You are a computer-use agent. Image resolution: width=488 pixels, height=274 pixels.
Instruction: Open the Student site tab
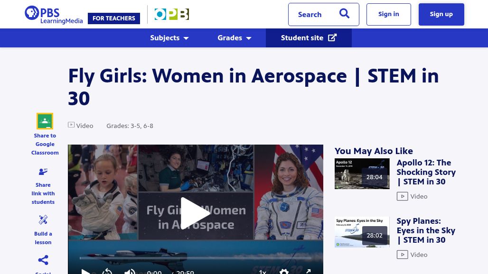(309, 38)
